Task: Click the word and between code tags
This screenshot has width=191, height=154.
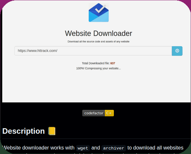Action: click(95, 148)
